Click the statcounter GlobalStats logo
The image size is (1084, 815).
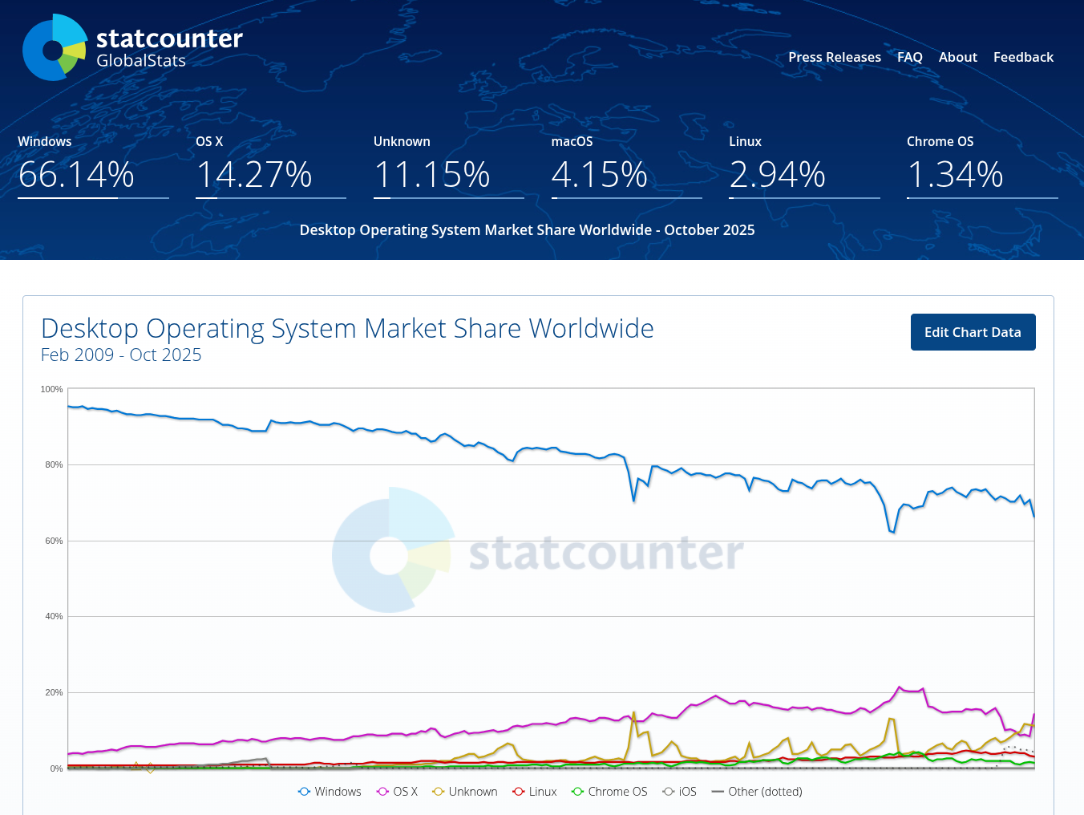[x=132, y=47]
